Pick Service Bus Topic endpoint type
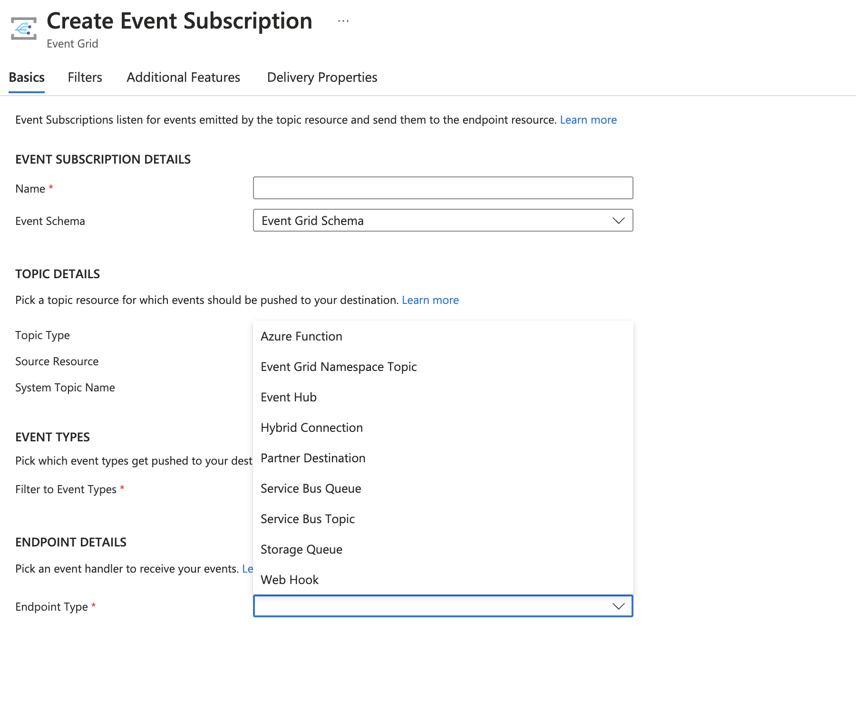Screen dimensions: 856x721 click(x=308, y=519)
